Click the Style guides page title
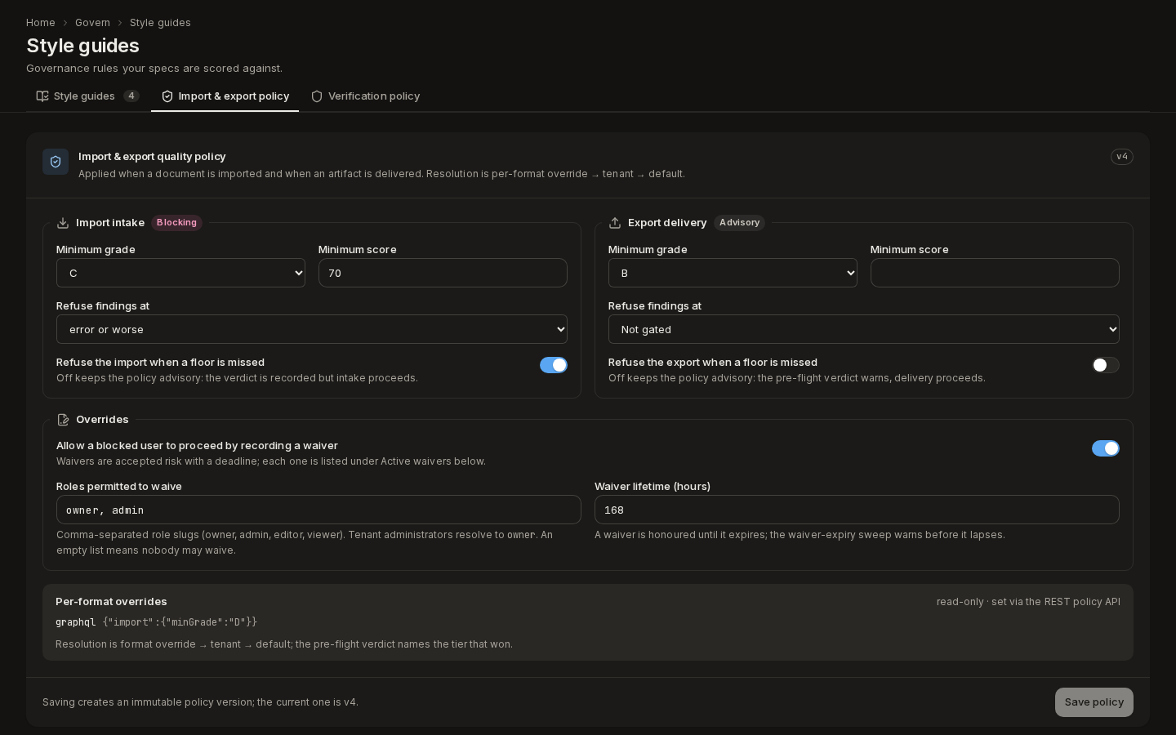The width and height of the screenshot is (1176, 735). [82, 46]
